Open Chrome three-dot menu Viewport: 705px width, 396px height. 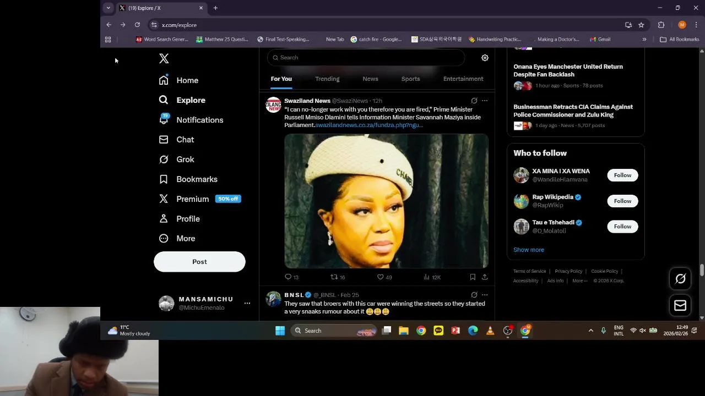click(x=697, y=25)
